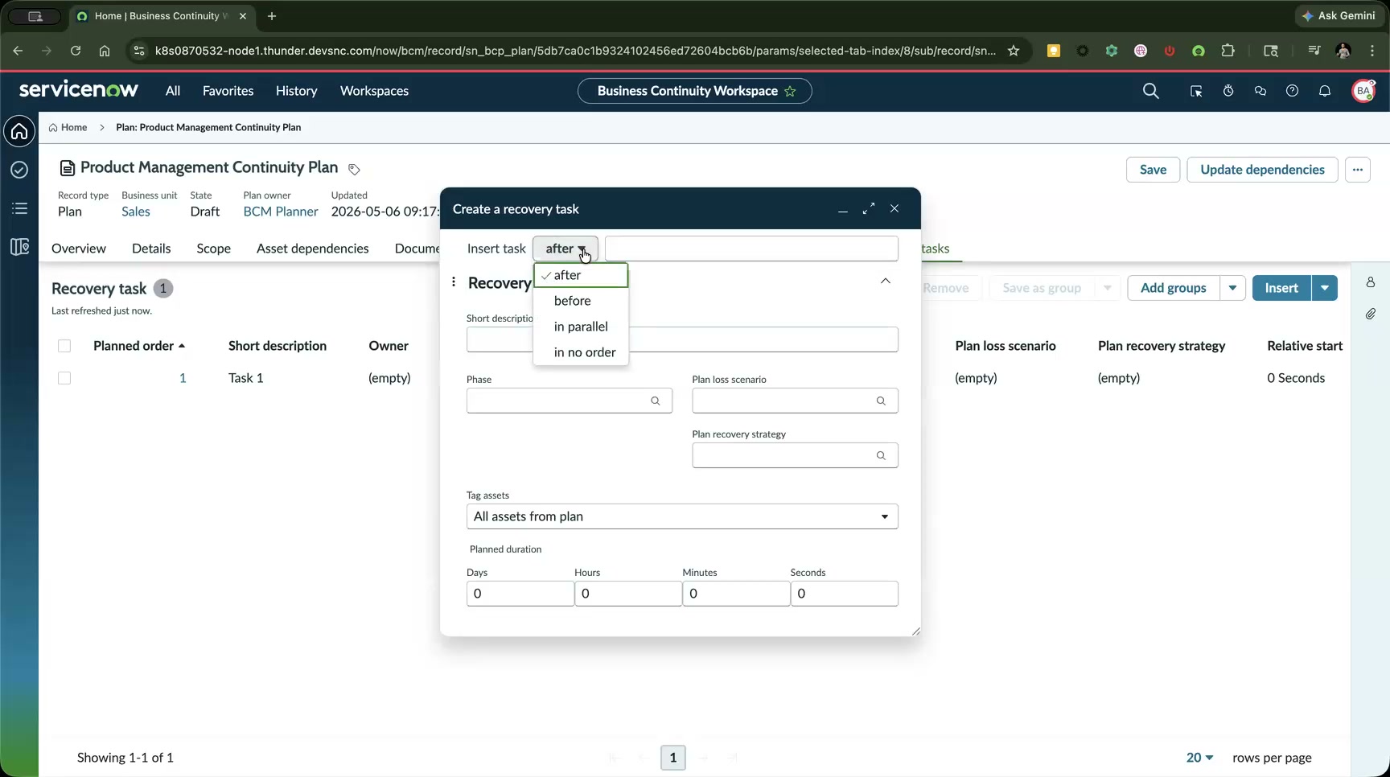Click the Minutes duration input

point(736,594)
